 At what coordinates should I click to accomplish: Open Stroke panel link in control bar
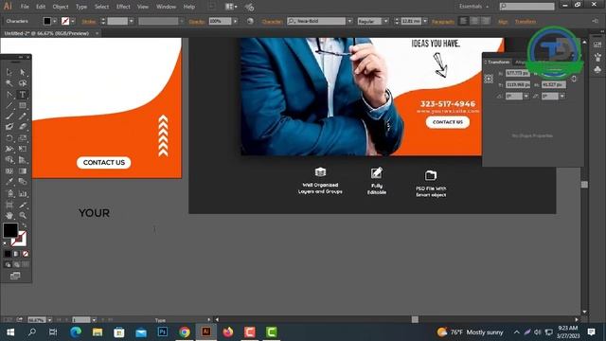point(89,22)
